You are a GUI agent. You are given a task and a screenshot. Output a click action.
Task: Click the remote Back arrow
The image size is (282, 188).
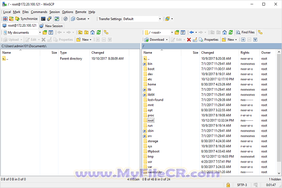point(192,33)
